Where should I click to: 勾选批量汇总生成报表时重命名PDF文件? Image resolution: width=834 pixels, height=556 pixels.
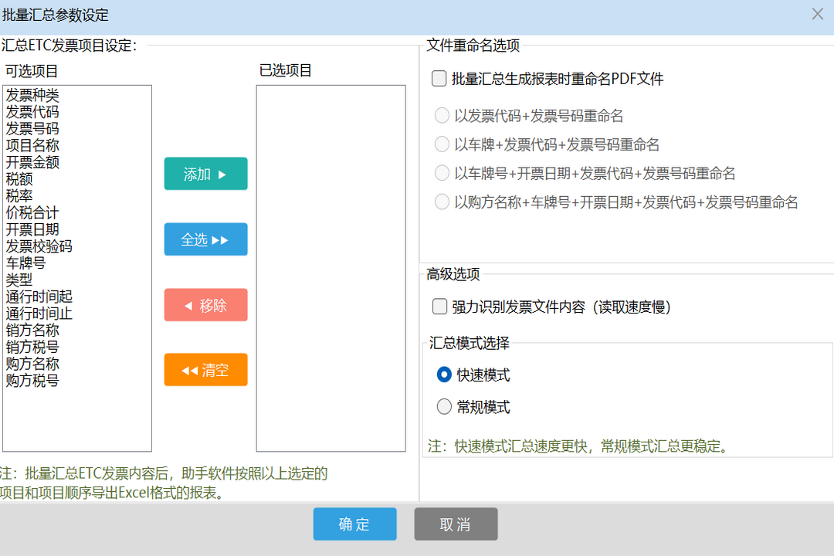click(x=439, y=77)
